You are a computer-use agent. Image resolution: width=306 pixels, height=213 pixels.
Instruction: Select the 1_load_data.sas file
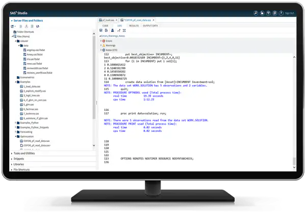(x=30, y=86)
